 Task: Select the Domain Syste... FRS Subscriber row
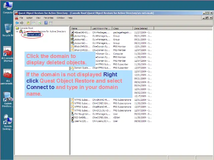pos(111,68)
